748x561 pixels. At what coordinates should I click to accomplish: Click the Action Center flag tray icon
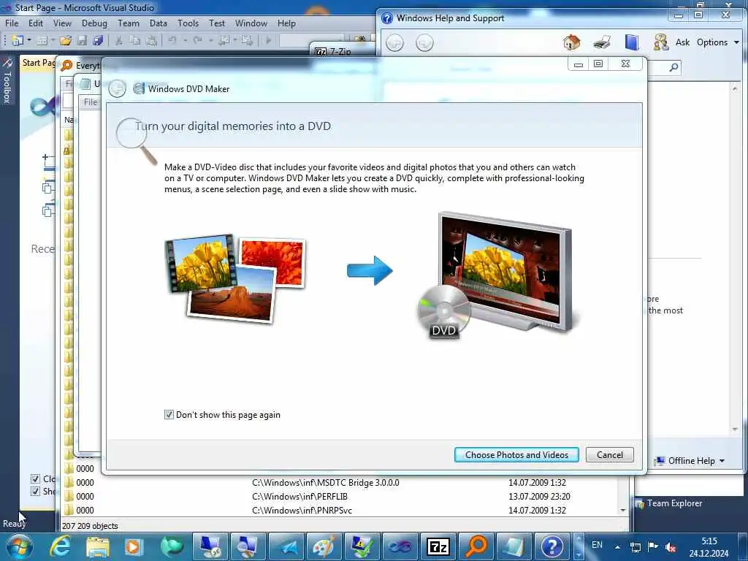(653, 546)
